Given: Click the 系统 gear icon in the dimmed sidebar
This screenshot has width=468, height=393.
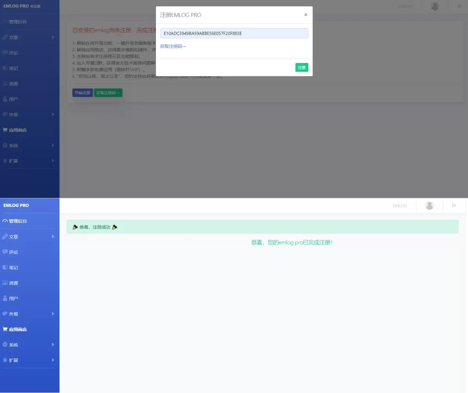Looking at the screenshot, I should [x=5, y=145].
